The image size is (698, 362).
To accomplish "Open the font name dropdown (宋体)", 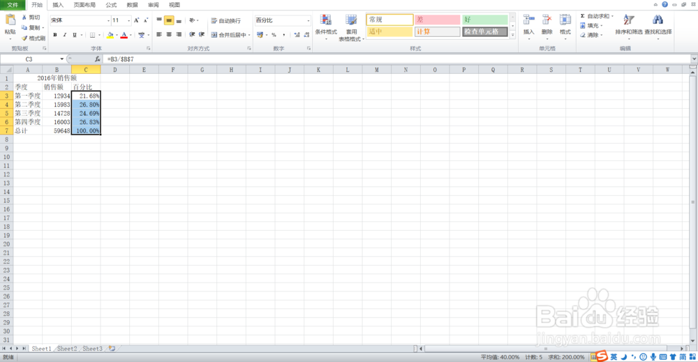I will (108, 20).
